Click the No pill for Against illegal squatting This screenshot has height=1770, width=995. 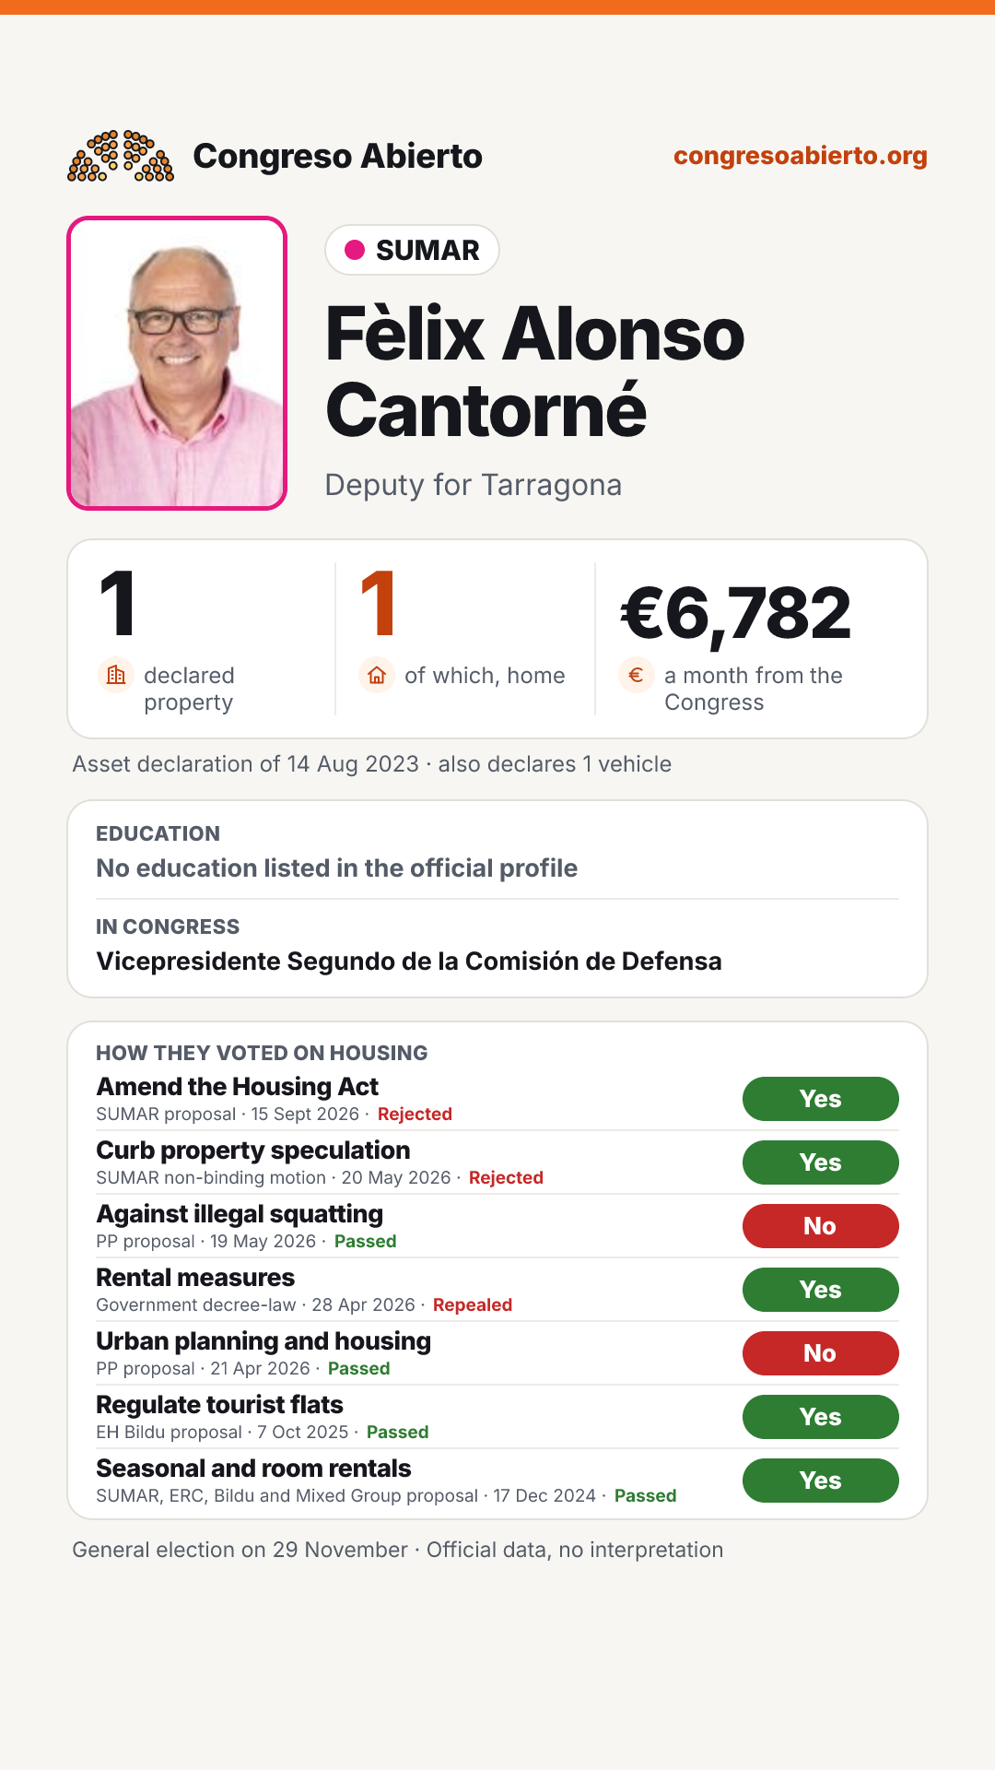click(x=820, y=1226)
